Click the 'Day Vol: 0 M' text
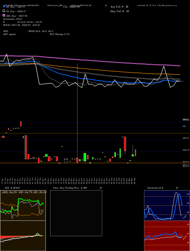Viewport: 190px width, 251px height. (x=119, y=11)
